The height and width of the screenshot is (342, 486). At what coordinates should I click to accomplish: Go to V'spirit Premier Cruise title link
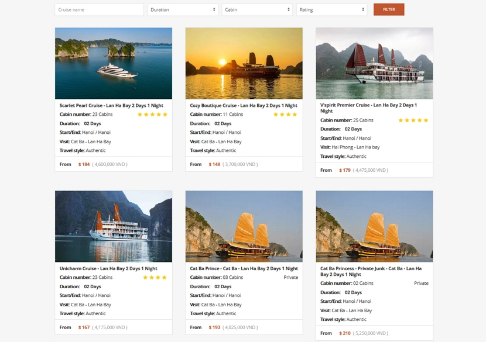click(x=368, y=108)
